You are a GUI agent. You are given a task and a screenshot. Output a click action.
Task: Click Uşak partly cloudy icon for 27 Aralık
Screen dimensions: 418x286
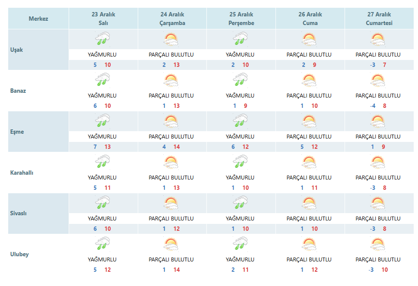[378, 39]
